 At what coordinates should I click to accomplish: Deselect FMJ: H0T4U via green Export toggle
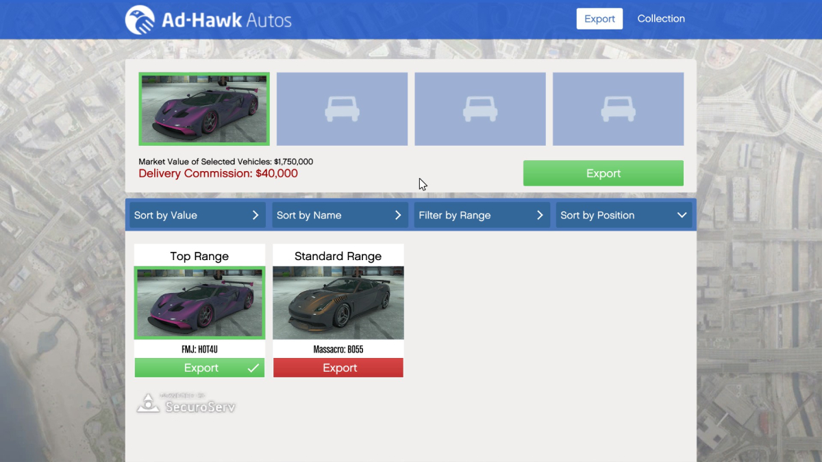pos(199,368)
